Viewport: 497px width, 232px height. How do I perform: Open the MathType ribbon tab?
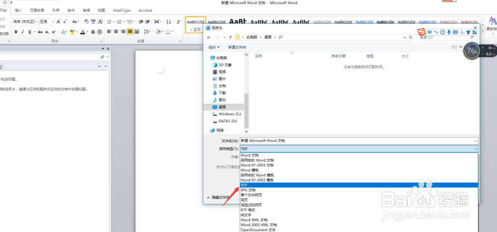tap(122, 10)
